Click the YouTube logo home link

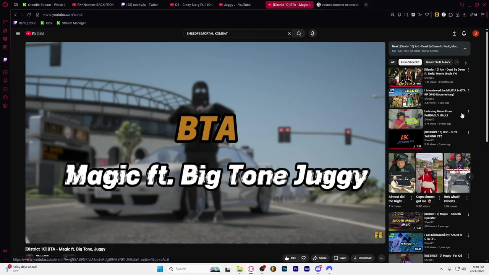[35, 34]
